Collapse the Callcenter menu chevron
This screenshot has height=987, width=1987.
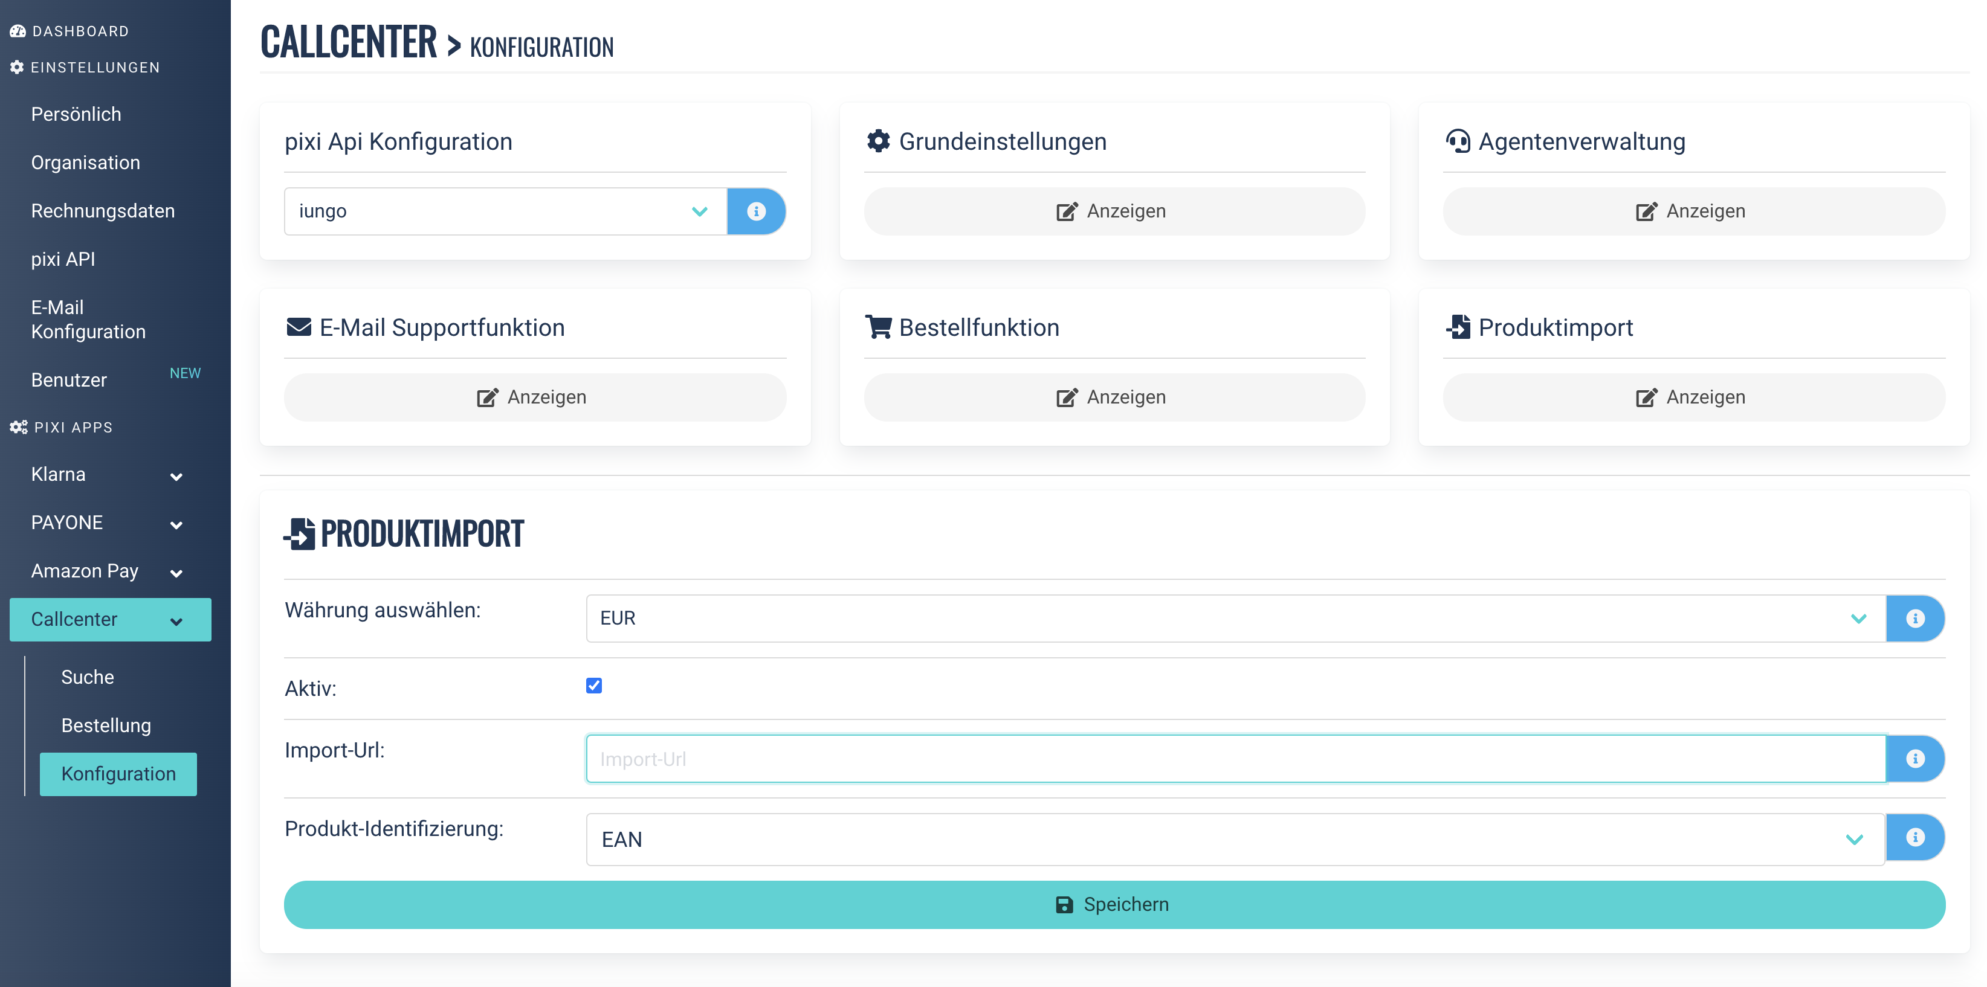point(176,622)
